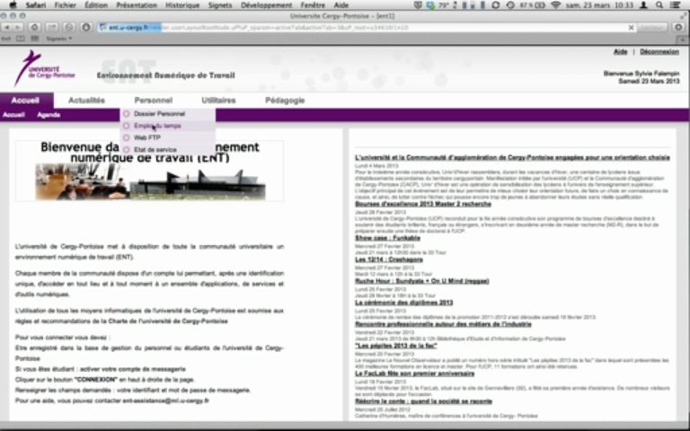Open the Édition menu
The height and width of the screenshot is (431, 690).
point(95,5)
